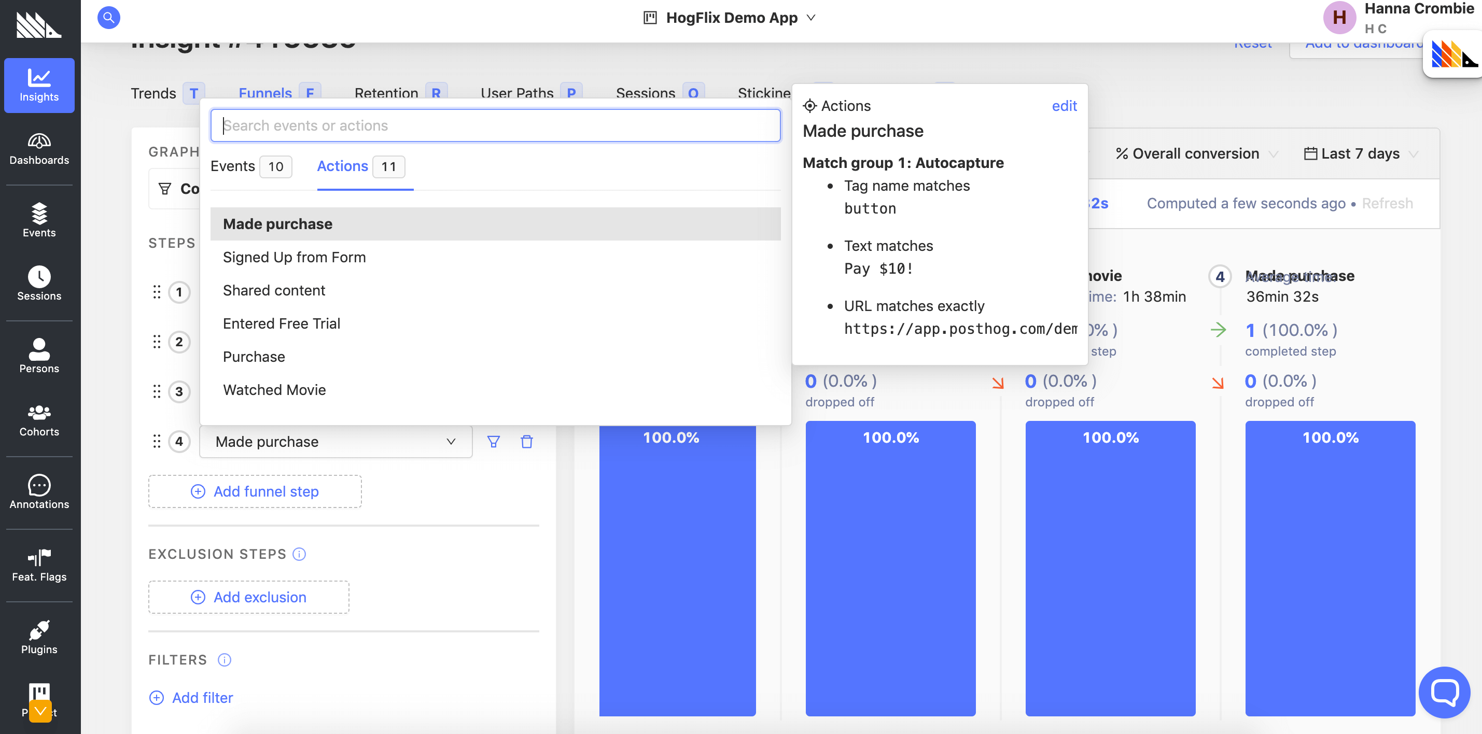1482x734 pixels.
Task: Open the Insights sidebar section
Action: pyautogui.click(x=39, y=85)
